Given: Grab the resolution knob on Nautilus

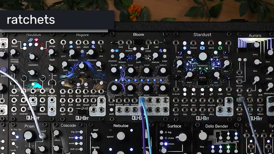Looking at the screenshot, I should [x=32, y=57].
